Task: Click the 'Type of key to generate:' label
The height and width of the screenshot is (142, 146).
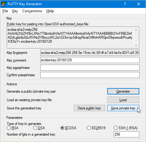Action: point(24,124)
